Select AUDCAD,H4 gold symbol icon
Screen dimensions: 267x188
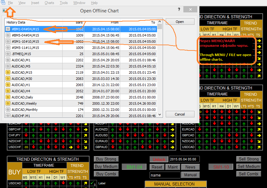point(8,91)
